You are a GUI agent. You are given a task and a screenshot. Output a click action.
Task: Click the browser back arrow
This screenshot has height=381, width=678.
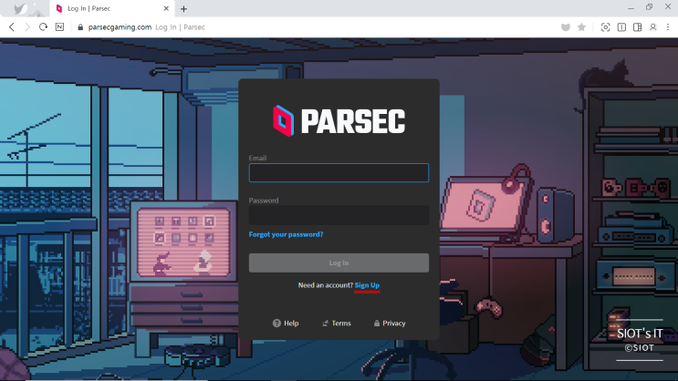coord(12,27)
